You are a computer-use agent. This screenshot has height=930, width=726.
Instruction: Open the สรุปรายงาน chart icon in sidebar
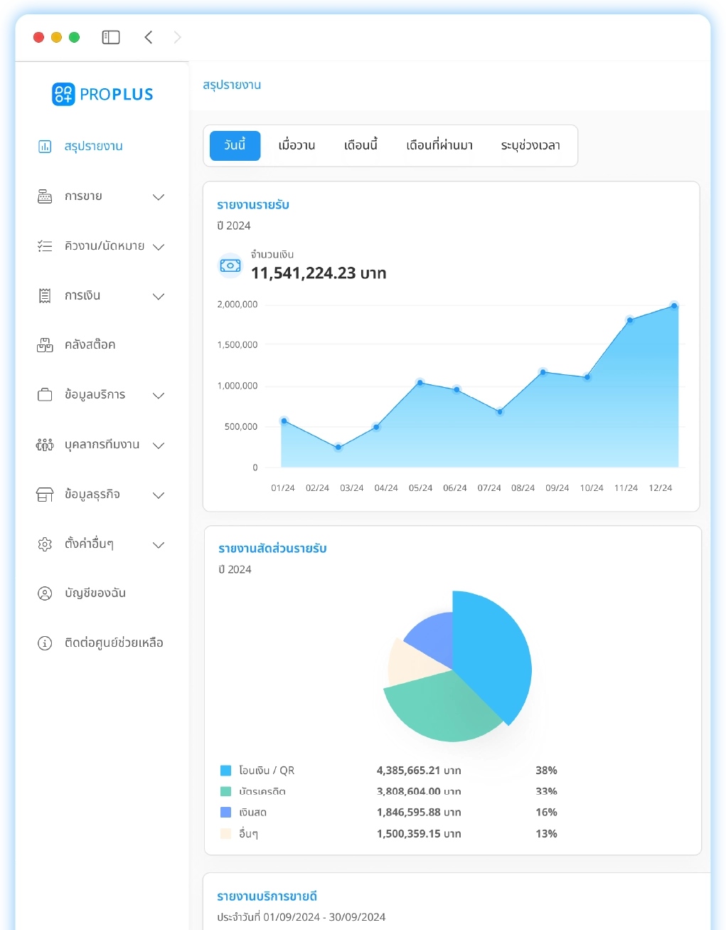click(x=45, y=147)
